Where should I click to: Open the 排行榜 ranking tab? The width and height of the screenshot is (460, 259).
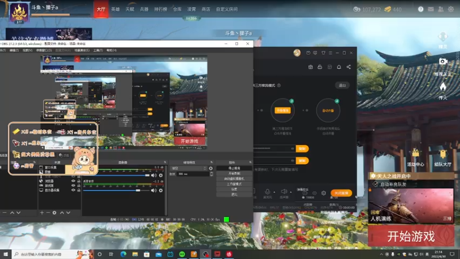(x=160, y=9)
